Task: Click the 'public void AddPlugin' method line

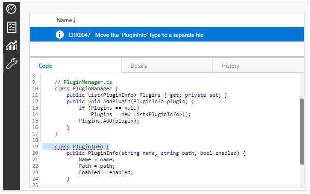Action: pyautogui.click(x=130, y=101)
